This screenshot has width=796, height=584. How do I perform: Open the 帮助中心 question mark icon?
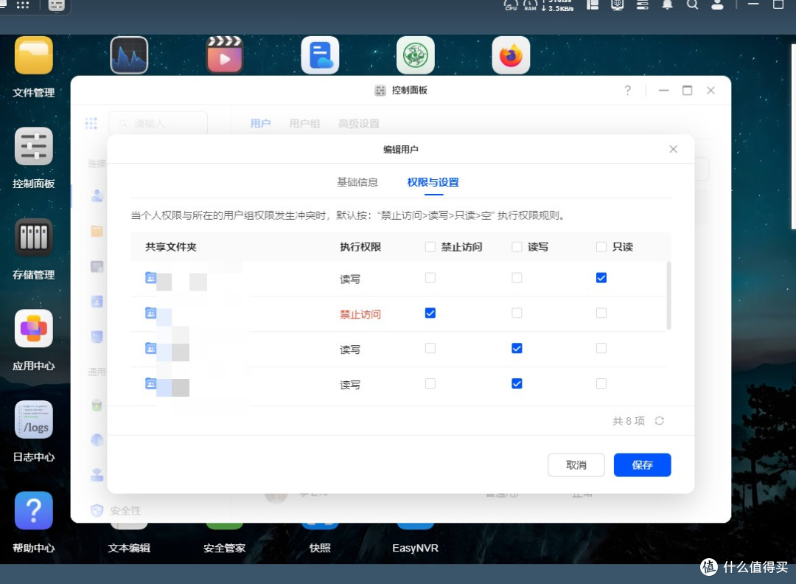(33, 510)
